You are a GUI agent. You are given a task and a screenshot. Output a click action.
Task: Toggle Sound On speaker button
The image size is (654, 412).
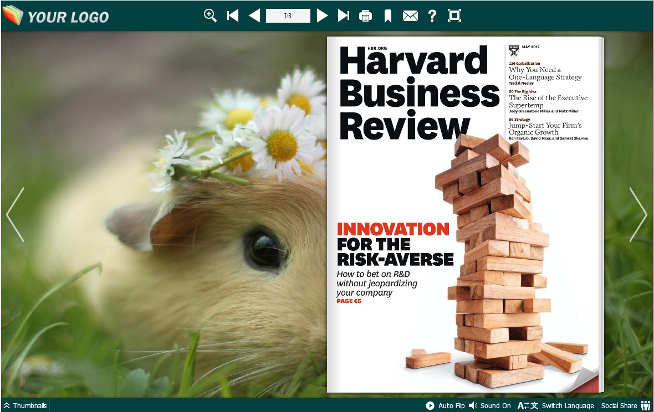click(489, 406)
